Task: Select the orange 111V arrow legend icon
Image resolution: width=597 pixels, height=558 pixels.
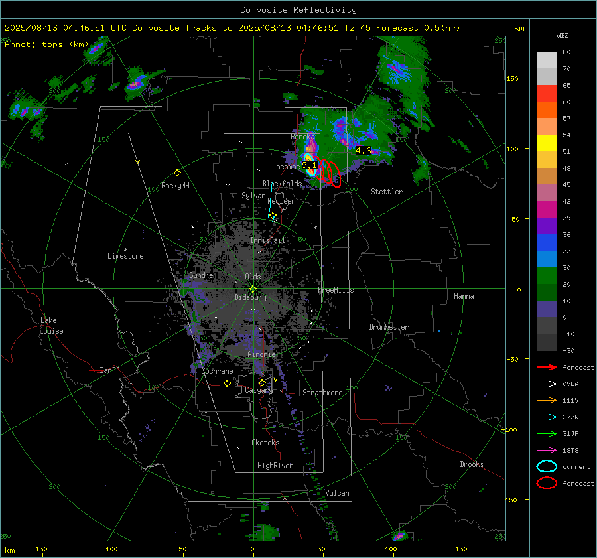Action: tap(547, 400)
